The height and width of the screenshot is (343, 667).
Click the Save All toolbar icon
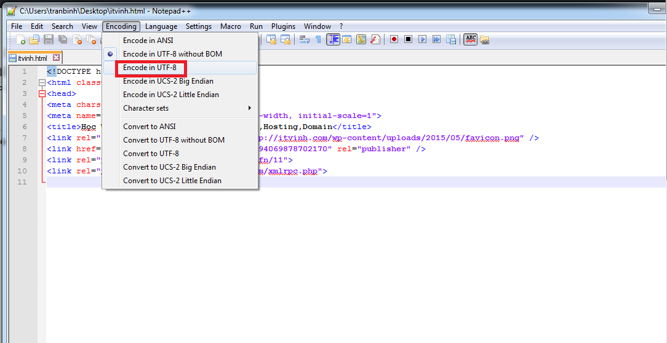point(63,40)
